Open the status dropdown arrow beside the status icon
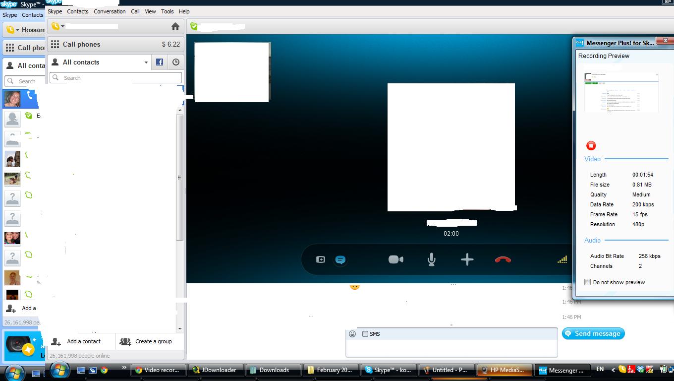Image resolution: width=674 pixels, height=381 pixels. pos(62,27)
